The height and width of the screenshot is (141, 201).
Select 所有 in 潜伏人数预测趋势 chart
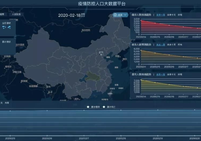(x=180, y=75)
